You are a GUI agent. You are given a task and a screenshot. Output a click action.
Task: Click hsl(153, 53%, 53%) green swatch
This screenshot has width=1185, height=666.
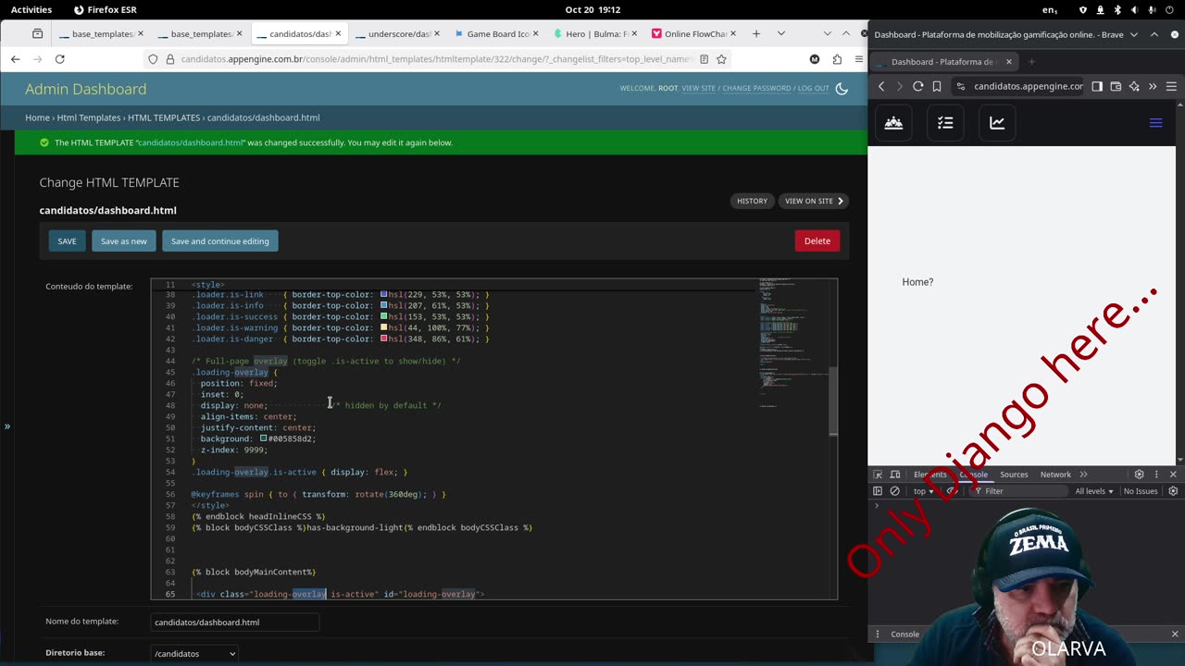coord(384,316)
